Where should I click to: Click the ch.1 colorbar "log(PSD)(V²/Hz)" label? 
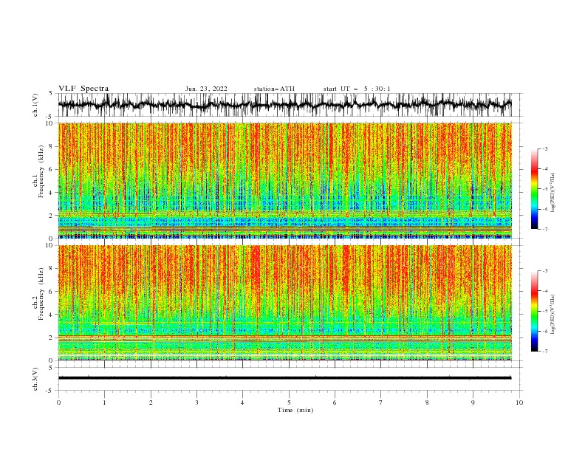[552, 193]
